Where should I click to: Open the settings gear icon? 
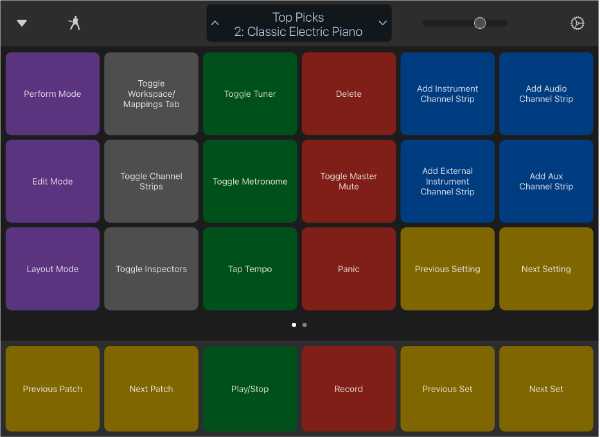(577, 23)
